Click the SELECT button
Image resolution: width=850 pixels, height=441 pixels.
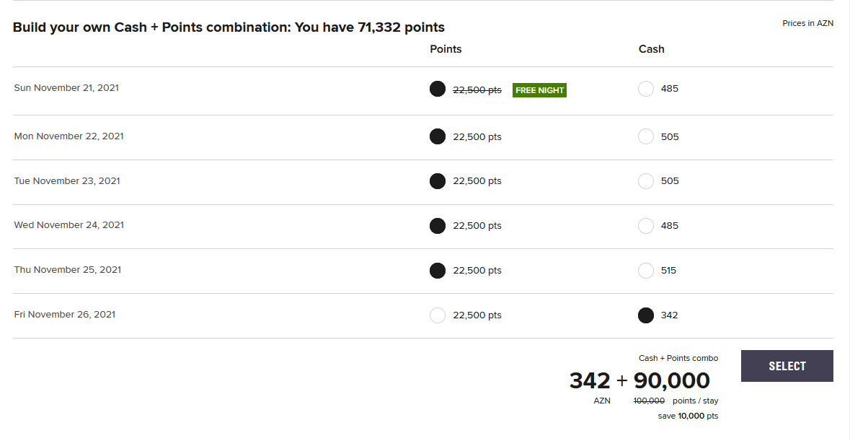tap(787, 366)
